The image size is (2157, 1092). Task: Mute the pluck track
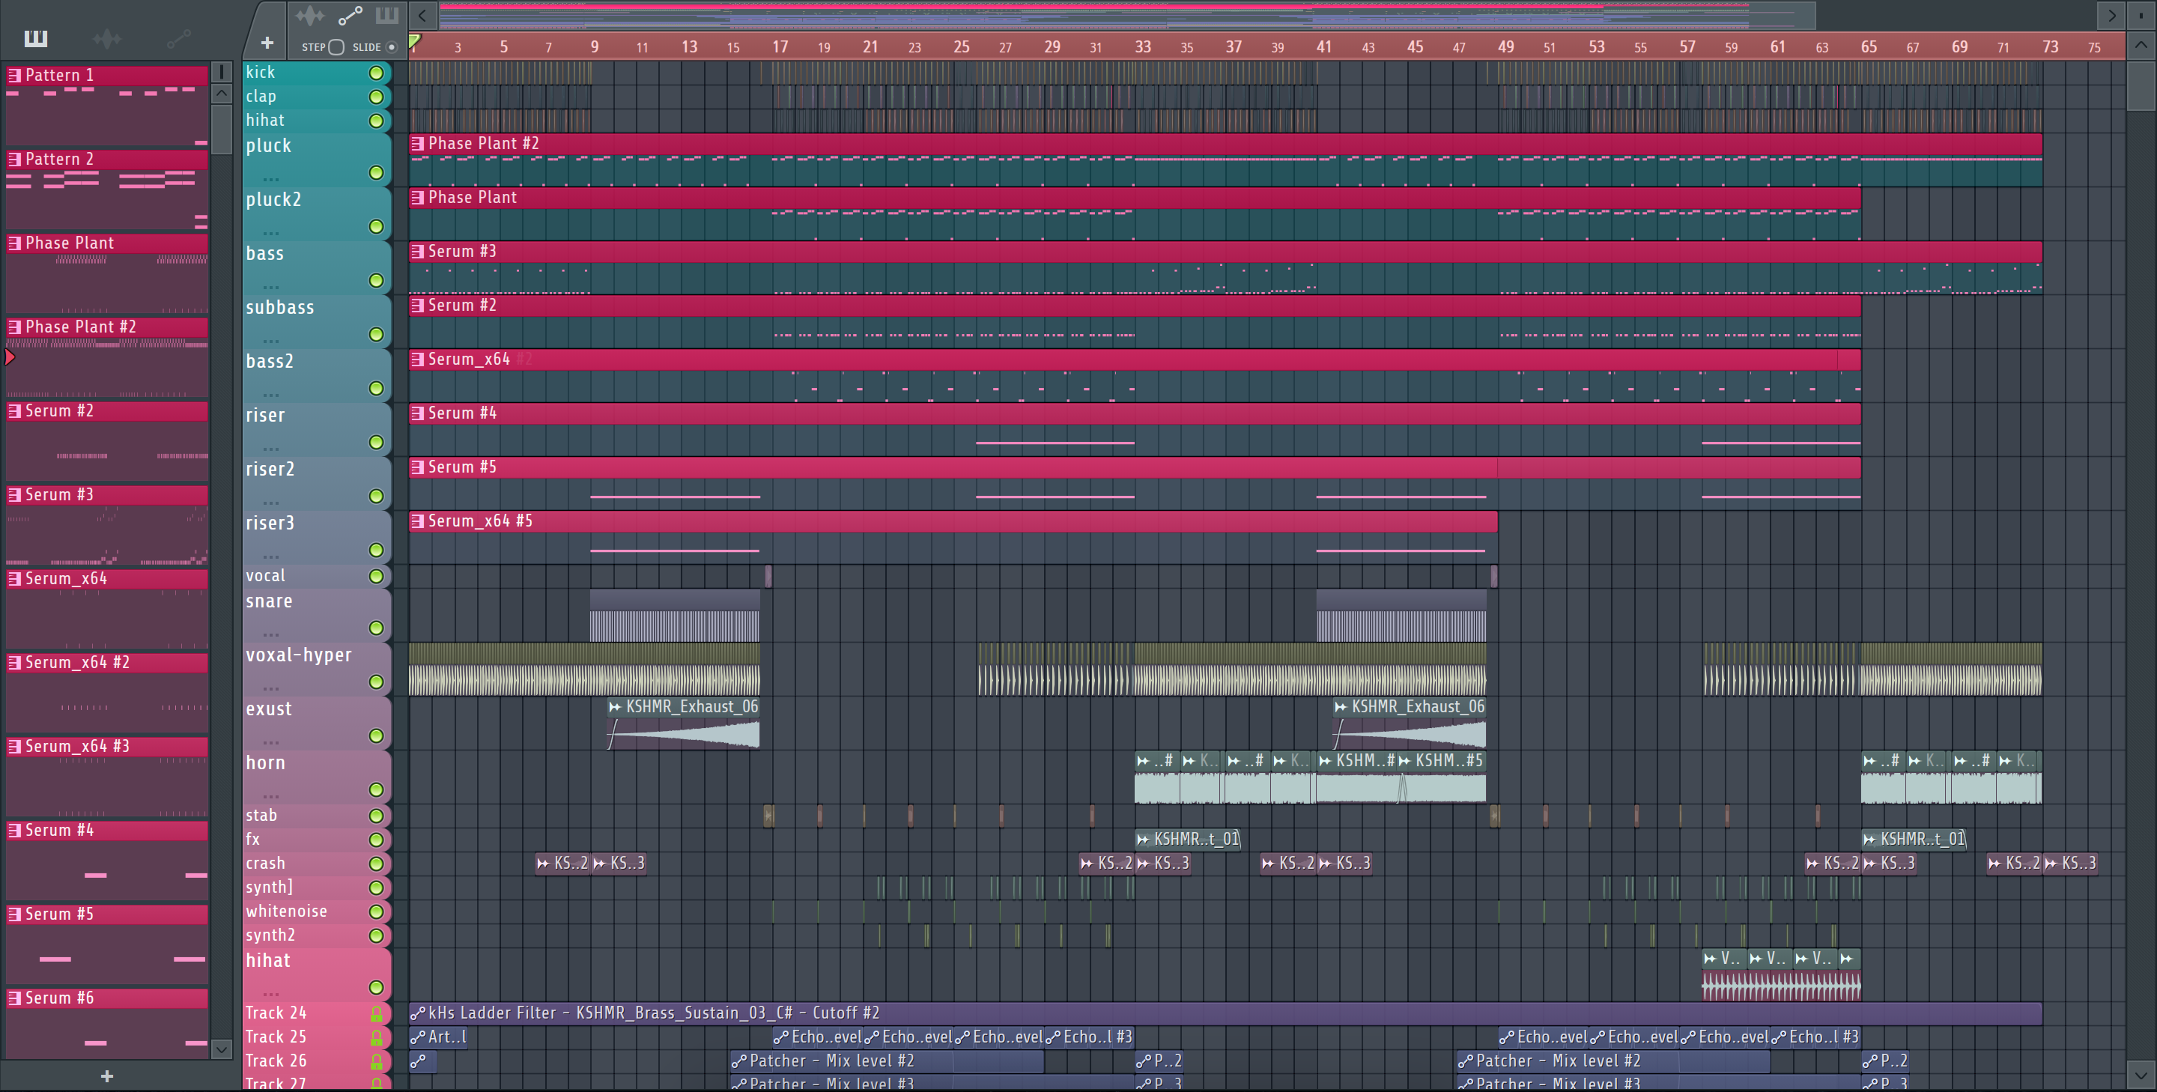(x=376, y=172)
